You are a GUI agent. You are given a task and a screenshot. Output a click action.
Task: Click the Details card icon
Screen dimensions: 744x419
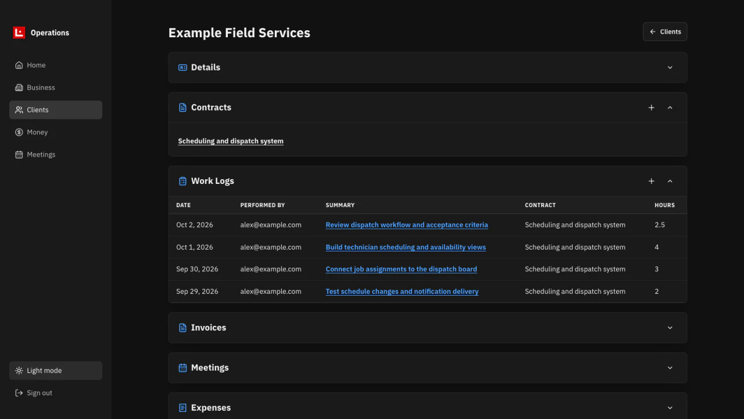(183, 68)
